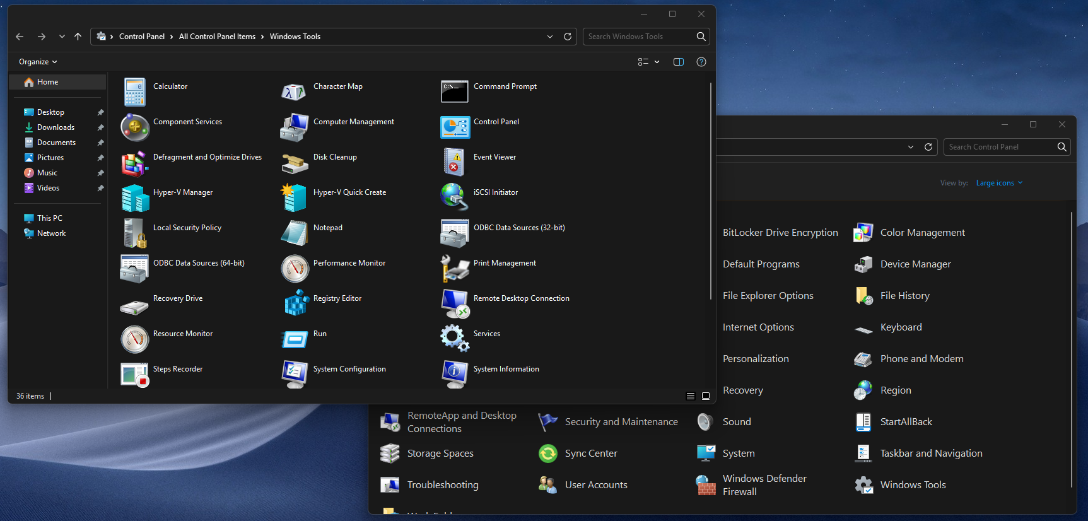The height and width of the screenshot is (521, 1088).
Task: Toggle the preview pane button
Action: [679, 62]
